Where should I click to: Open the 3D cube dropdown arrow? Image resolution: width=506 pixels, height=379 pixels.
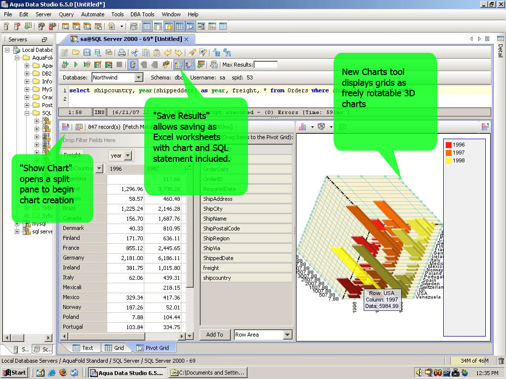(331, 127)
